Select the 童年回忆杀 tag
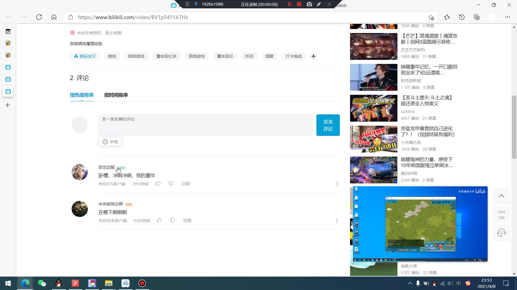This screenshot has height=290, width=517. coord(166,56)
